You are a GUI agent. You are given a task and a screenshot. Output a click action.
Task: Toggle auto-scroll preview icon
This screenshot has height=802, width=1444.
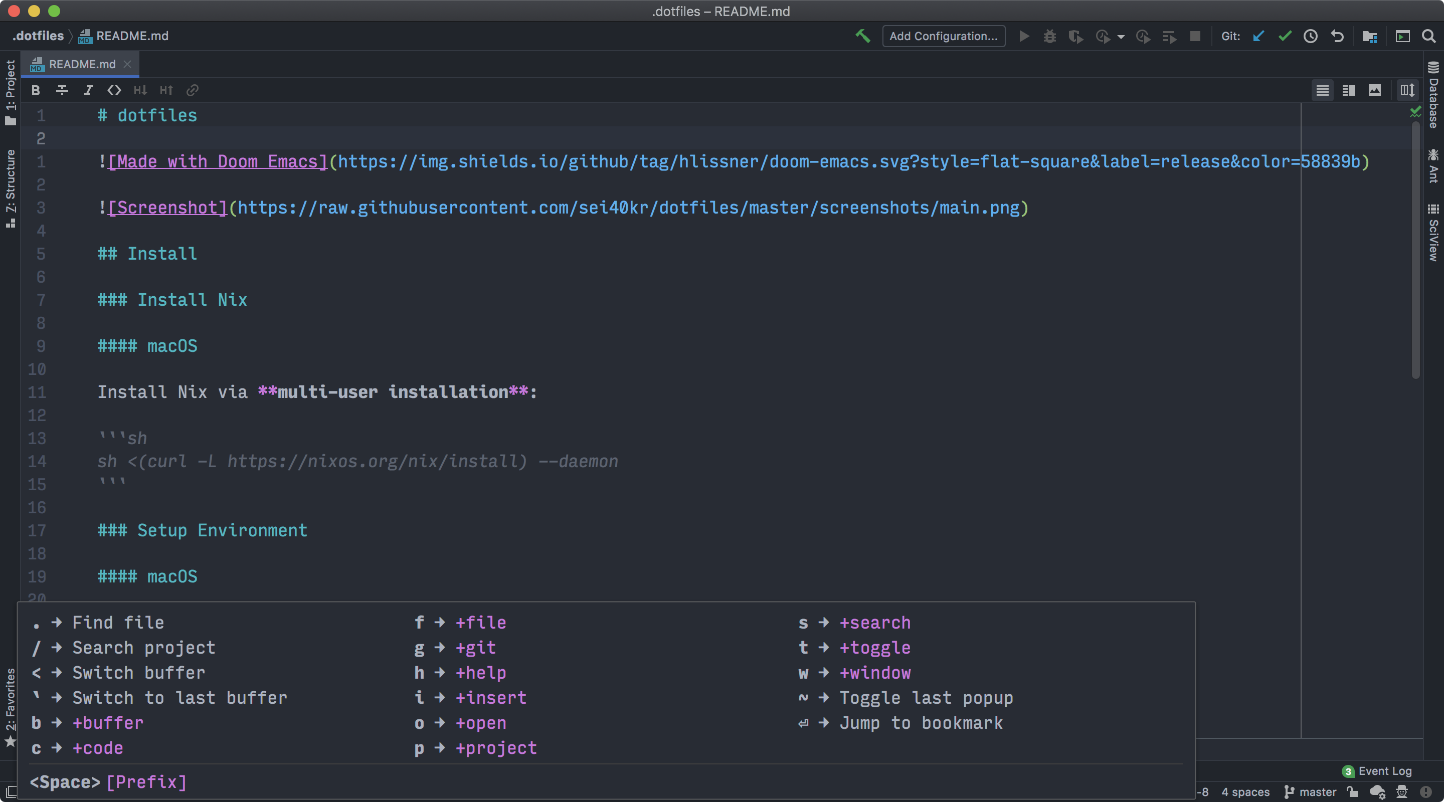[x=1407, y=90]
